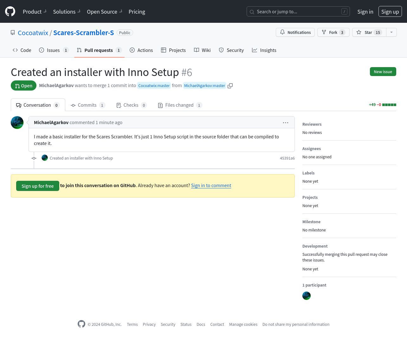This screenshot has height=341, width=407.
Task: Click the +49 −0 diffstat indicator
Action: point(382,105)
